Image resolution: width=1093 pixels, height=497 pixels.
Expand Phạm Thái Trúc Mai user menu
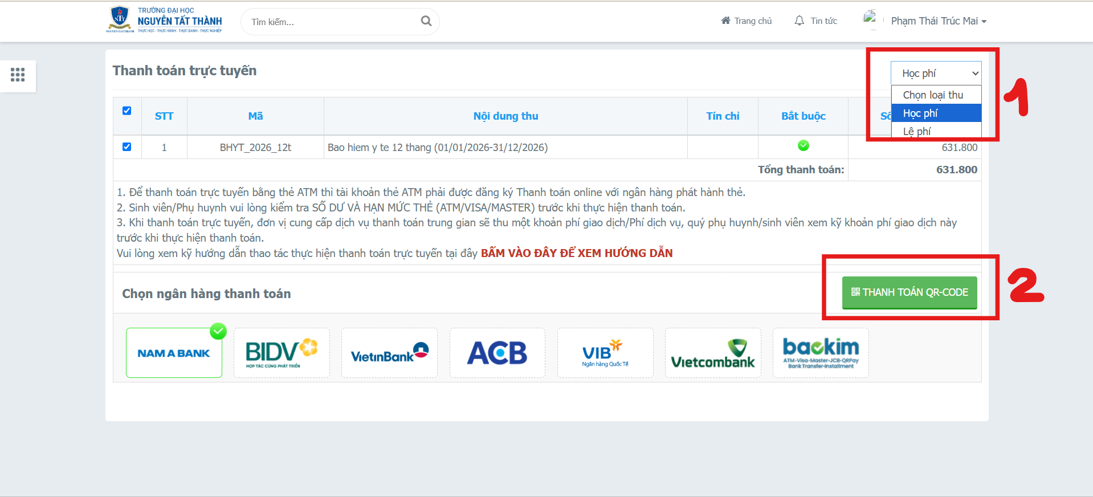point(938,21)
